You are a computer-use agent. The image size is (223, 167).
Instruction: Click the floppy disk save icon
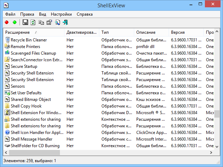pos(25,22)
